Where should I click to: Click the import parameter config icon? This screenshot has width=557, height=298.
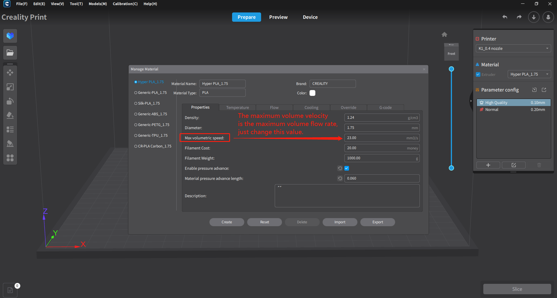click(534, 90)
